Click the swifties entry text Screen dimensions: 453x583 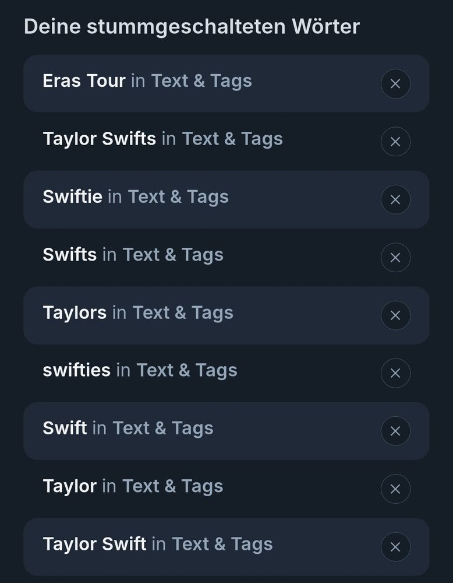pos(76,370)
